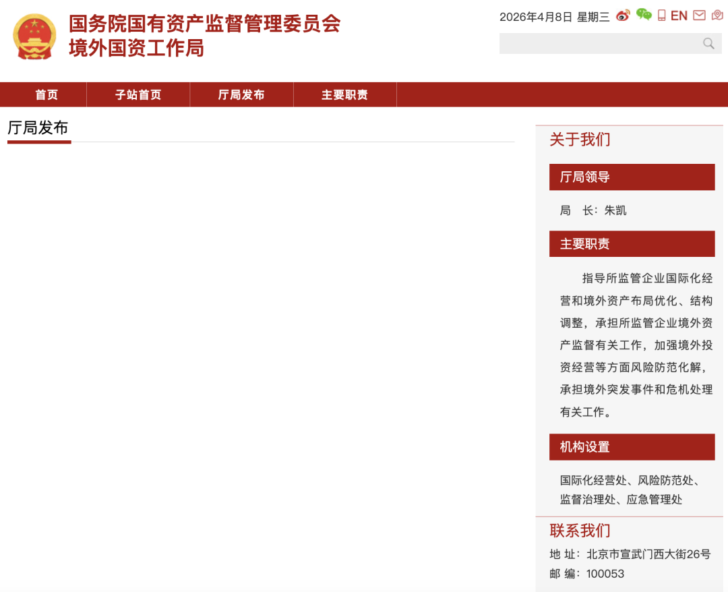The height and width of the screenshot is (592, 728).
Task: Open the mobile phone version icon
Action: point(662,16)
